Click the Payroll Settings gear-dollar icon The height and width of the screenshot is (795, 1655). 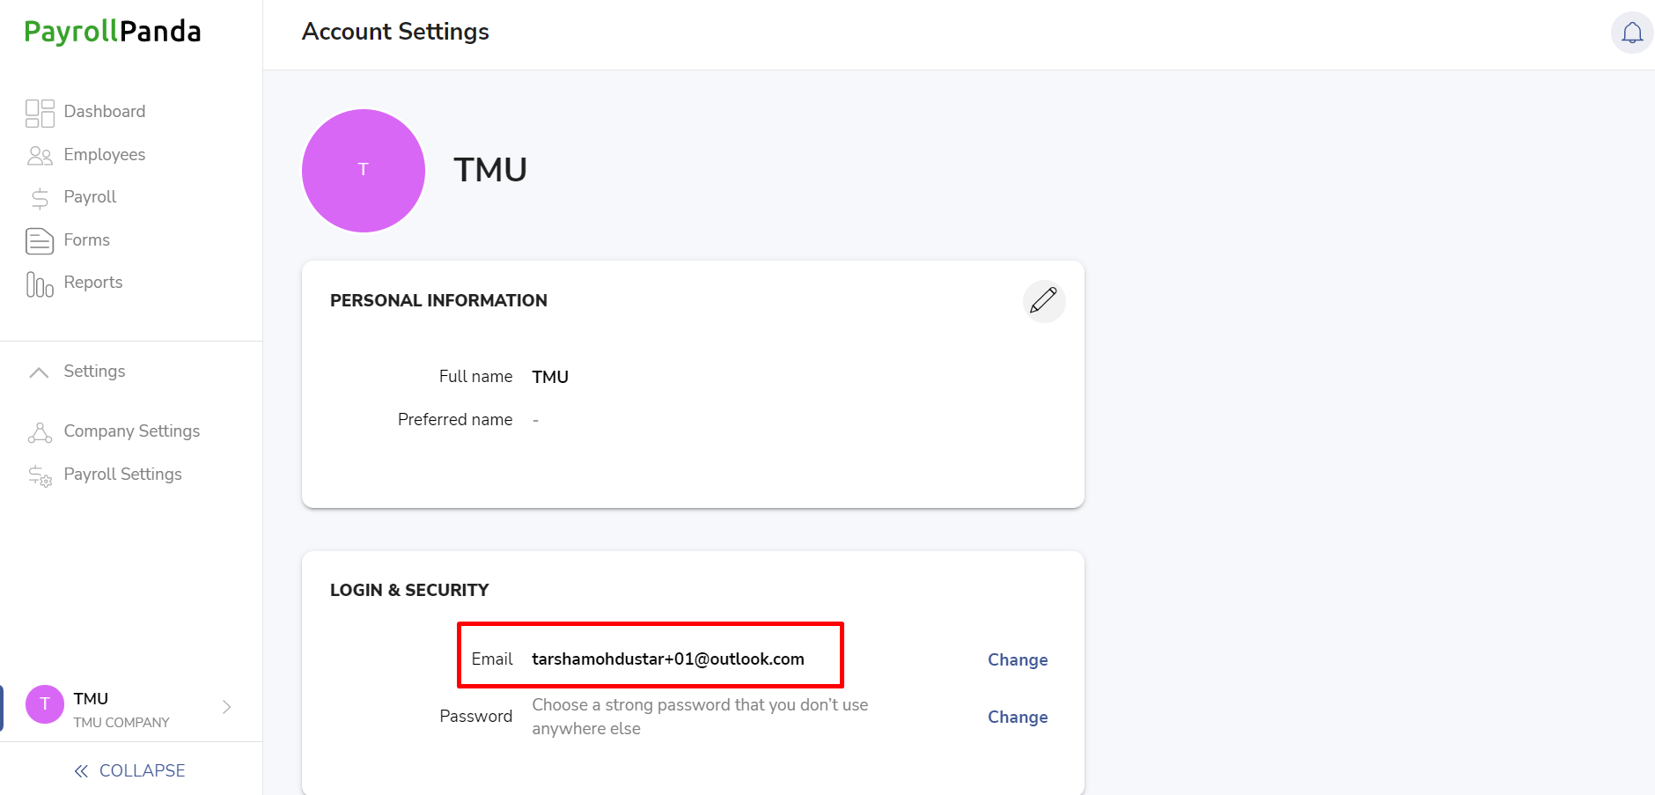coord(40,475)
